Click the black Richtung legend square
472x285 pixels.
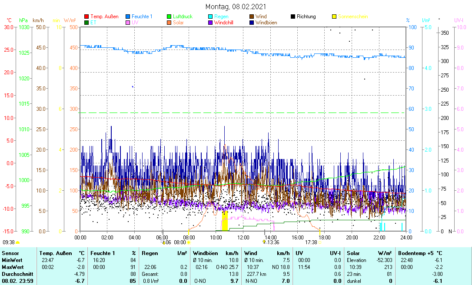point(293,17)
